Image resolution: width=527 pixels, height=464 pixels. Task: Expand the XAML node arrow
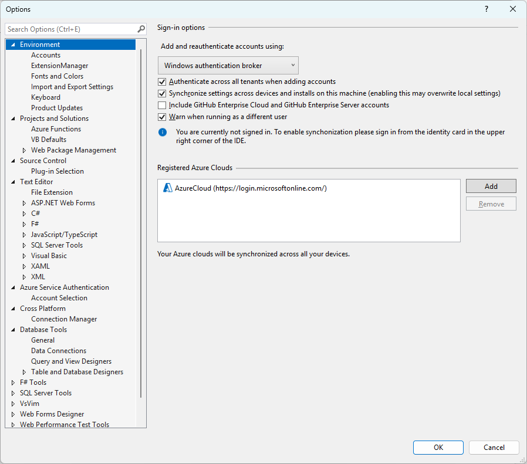point(24,266)
